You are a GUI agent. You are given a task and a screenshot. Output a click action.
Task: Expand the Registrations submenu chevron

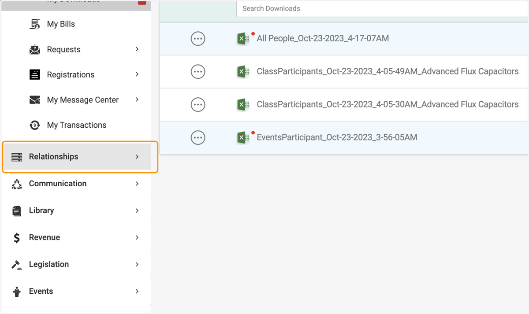pos(137,74)
